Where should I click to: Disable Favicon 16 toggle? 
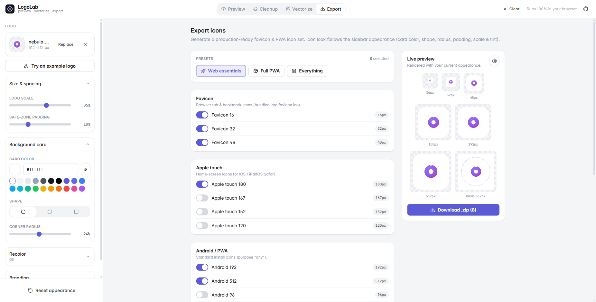pyautogui.click(x=202, y=115)
